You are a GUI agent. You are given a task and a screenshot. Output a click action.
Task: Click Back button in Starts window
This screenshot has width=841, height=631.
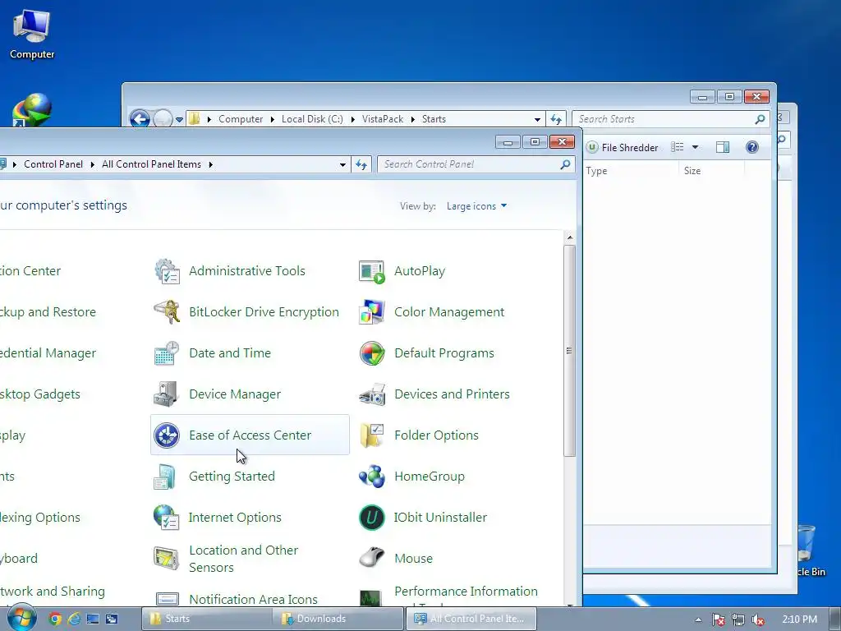click(140, 118)
